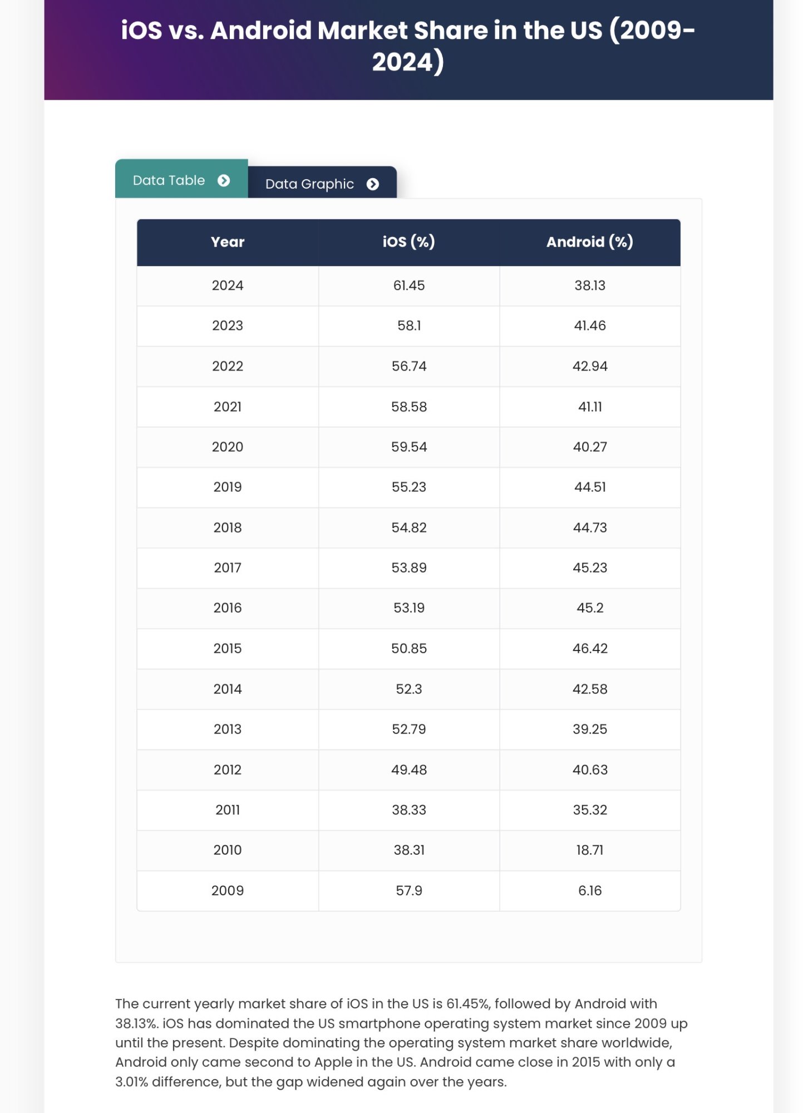Viewport: 803px width, 1113px height.
Task: Click the page title about iOS vs. Android
Action: point(408,46)
